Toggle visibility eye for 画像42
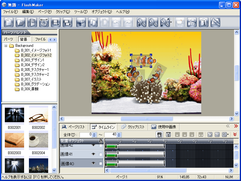 pyautogui.click(x=93, y=145)
